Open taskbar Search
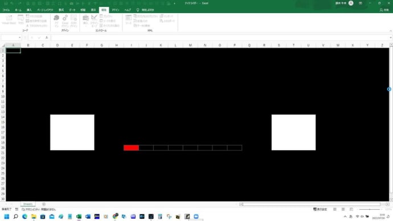The image size is (393, 221). pyautogui.click(x=15, y=216)
